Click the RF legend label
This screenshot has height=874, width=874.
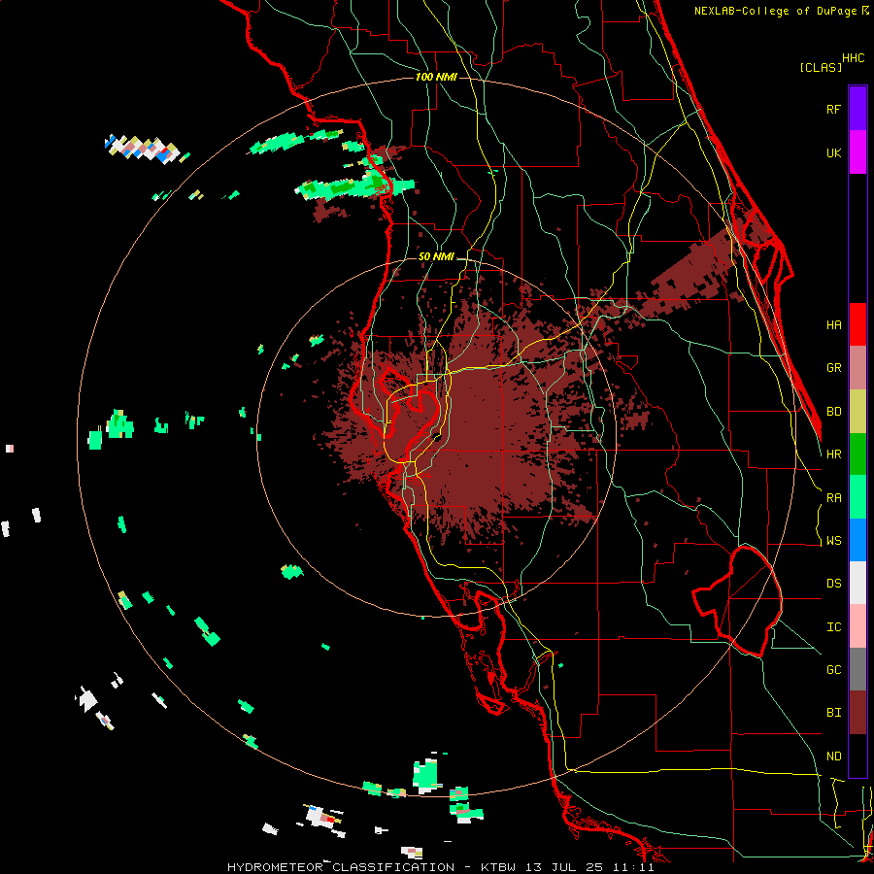(833, 109)
